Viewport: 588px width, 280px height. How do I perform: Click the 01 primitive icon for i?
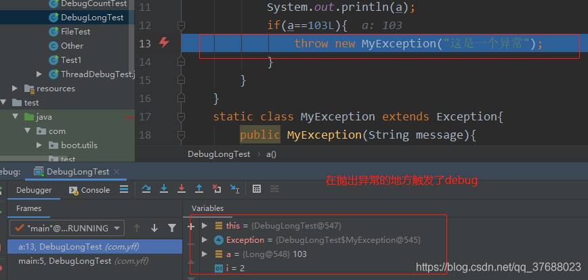click(219, 269)
